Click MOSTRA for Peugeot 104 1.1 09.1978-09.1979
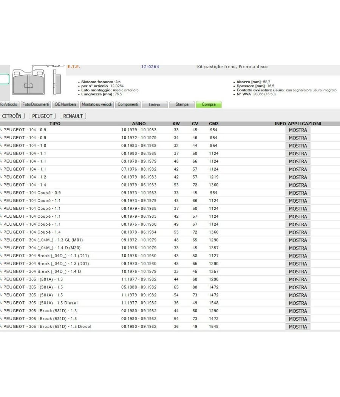 [x=298, y=161]
